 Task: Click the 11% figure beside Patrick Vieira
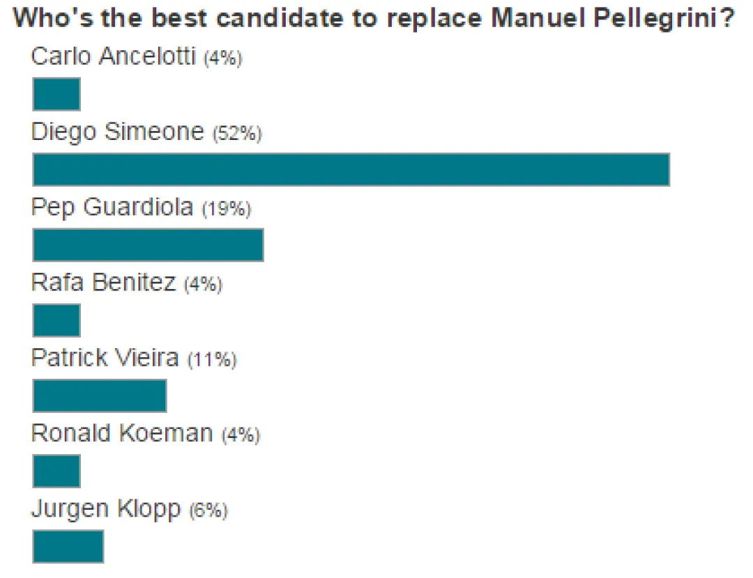(212, 359)
